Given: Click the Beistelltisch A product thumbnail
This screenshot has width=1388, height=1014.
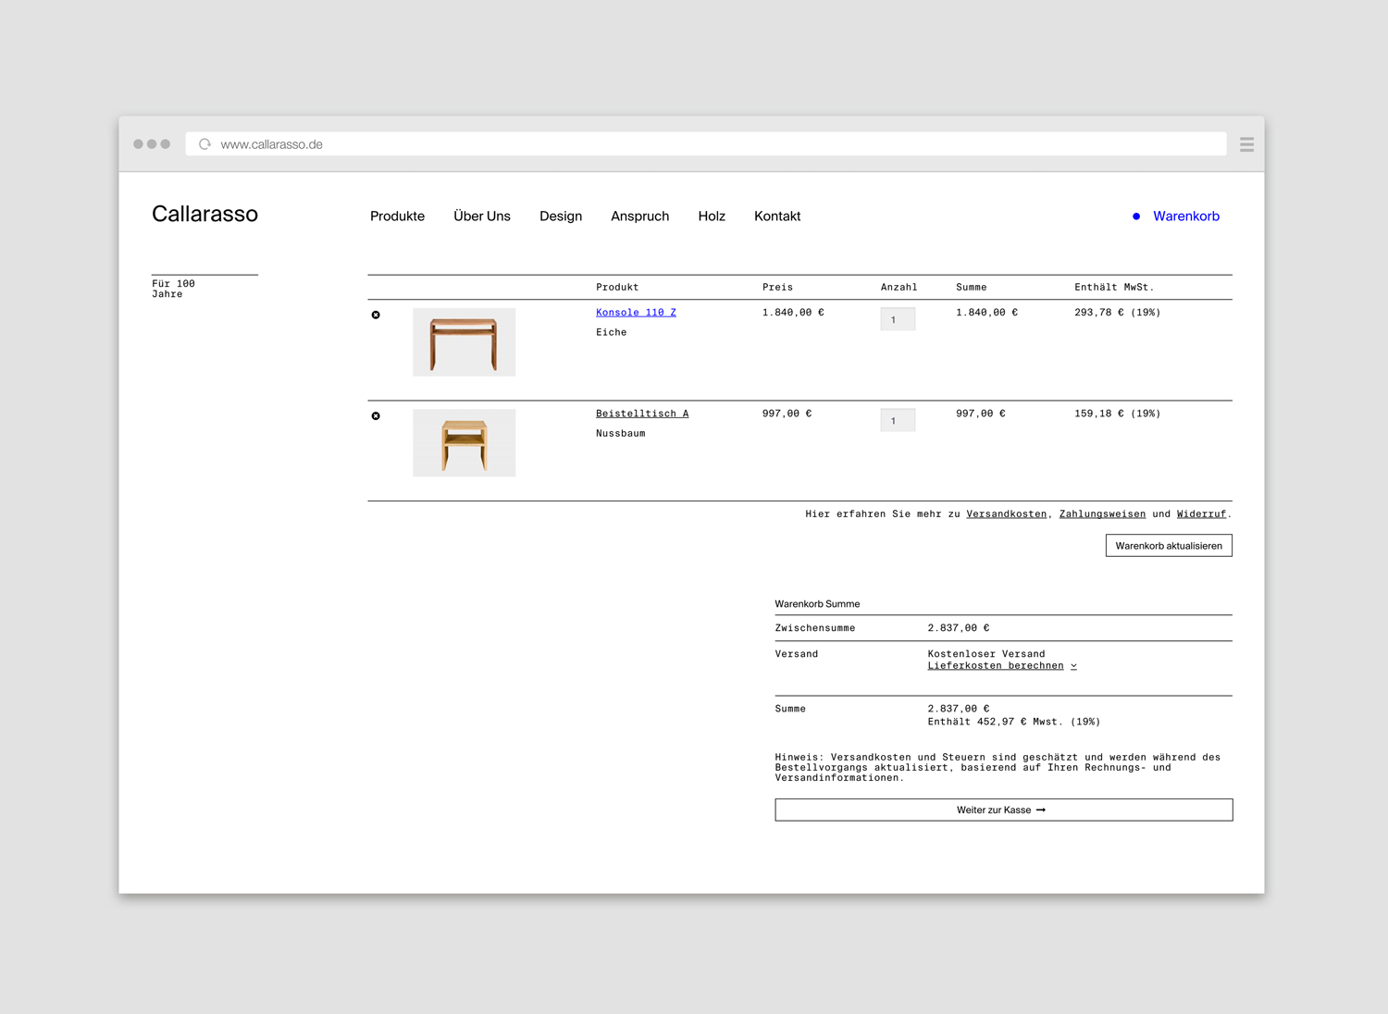Looking at the screenshot, I should click(464, 443).
